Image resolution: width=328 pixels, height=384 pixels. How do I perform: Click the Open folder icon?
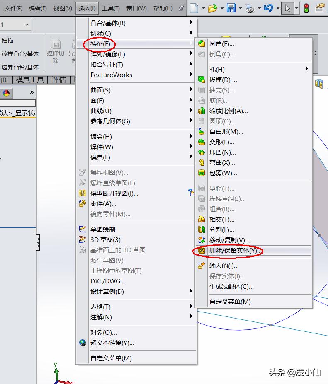pos(212,8)
